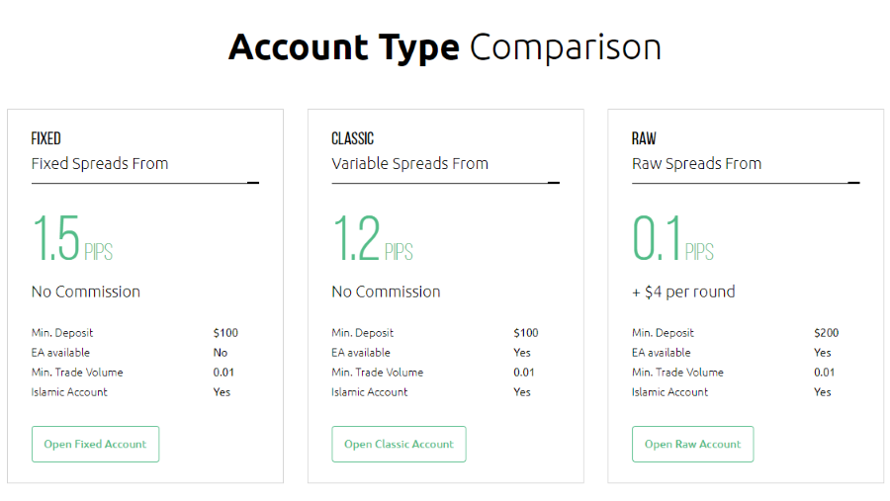Click the 0.1 PIPS spread value
The width and height of the screenshot is (890, 501).
[x=672, y=240]
